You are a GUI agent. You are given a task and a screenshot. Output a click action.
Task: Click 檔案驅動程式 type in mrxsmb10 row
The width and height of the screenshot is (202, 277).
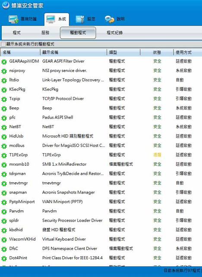121,164
